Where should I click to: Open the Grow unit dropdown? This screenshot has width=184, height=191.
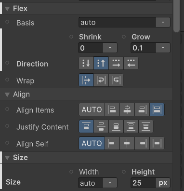click(x=163, y=48)
